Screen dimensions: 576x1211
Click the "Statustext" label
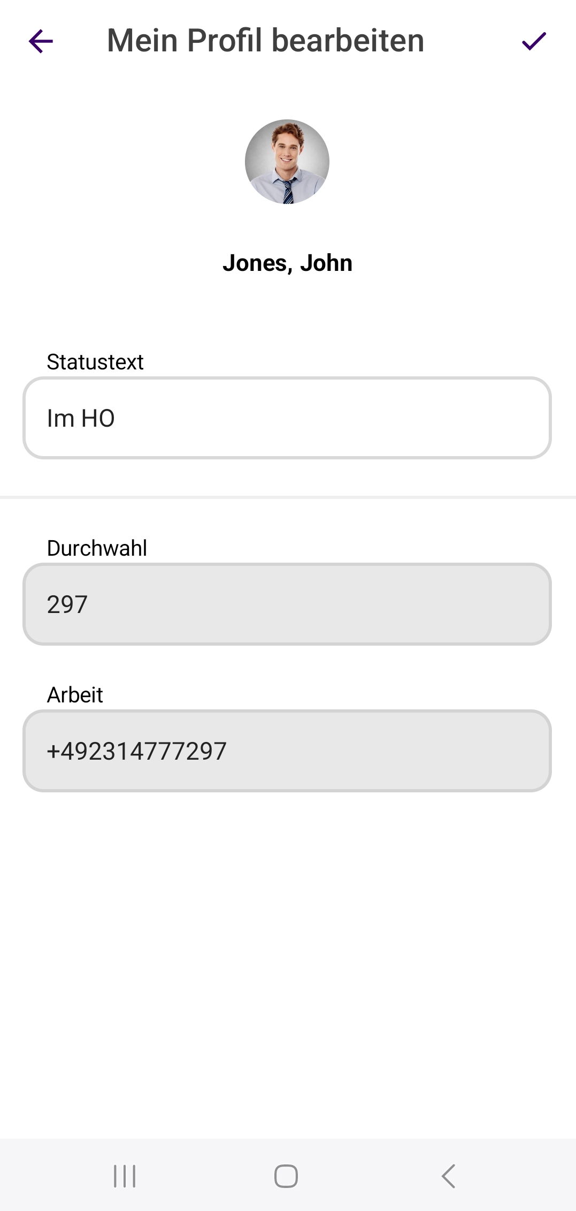pyautogui.click(x=95, y=362)
